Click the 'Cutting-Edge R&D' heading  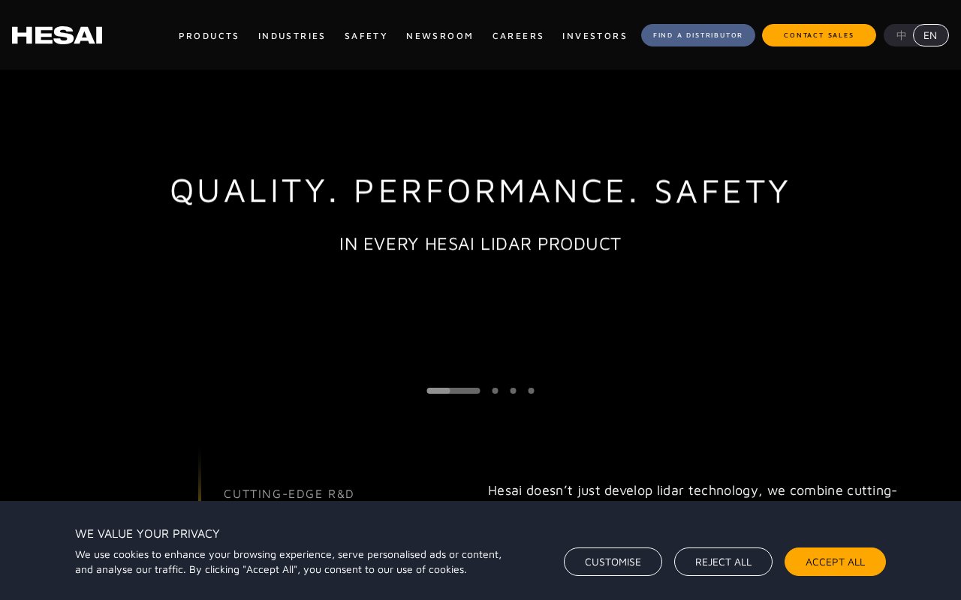pos(289,493)
